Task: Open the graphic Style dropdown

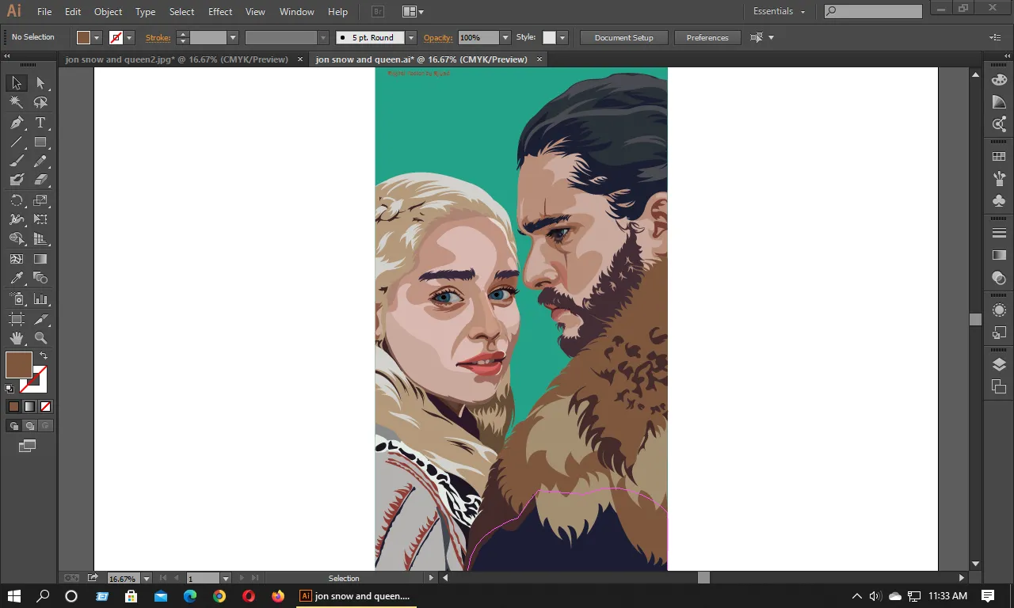Action: tap(562, 37)
